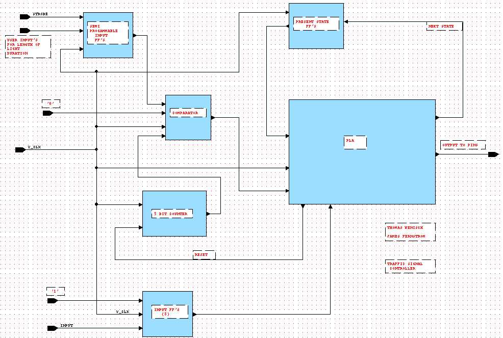This screenshot has height=338, width=503.
Task: Click the STROBE text label
Action: click(40, 14)
